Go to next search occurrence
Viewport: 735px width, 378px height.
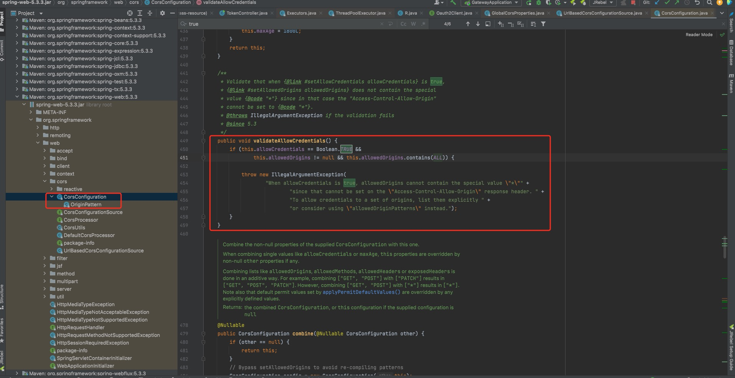click(x=478, y=24)
